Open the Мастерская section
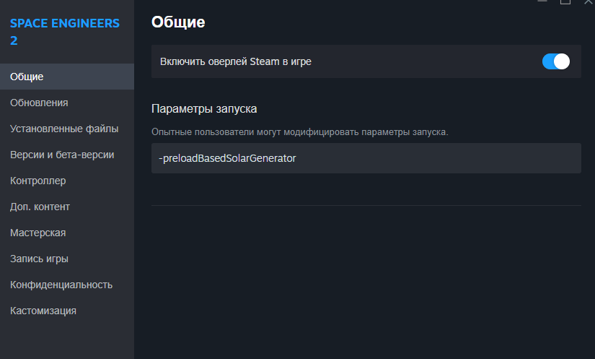Screen dimensions: 595x359 (67, 233)
